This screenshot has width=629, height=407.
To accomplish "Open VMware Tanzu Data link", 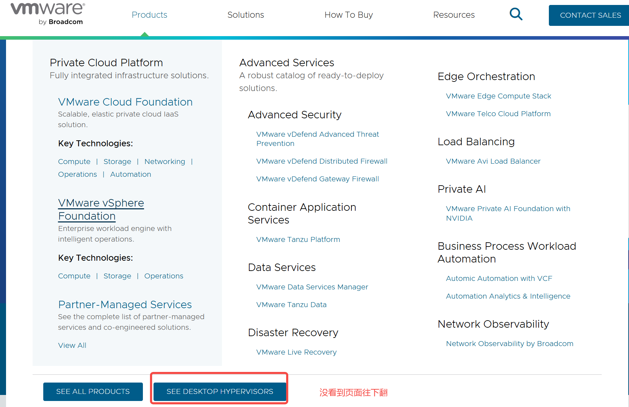I will pos(291,305).
